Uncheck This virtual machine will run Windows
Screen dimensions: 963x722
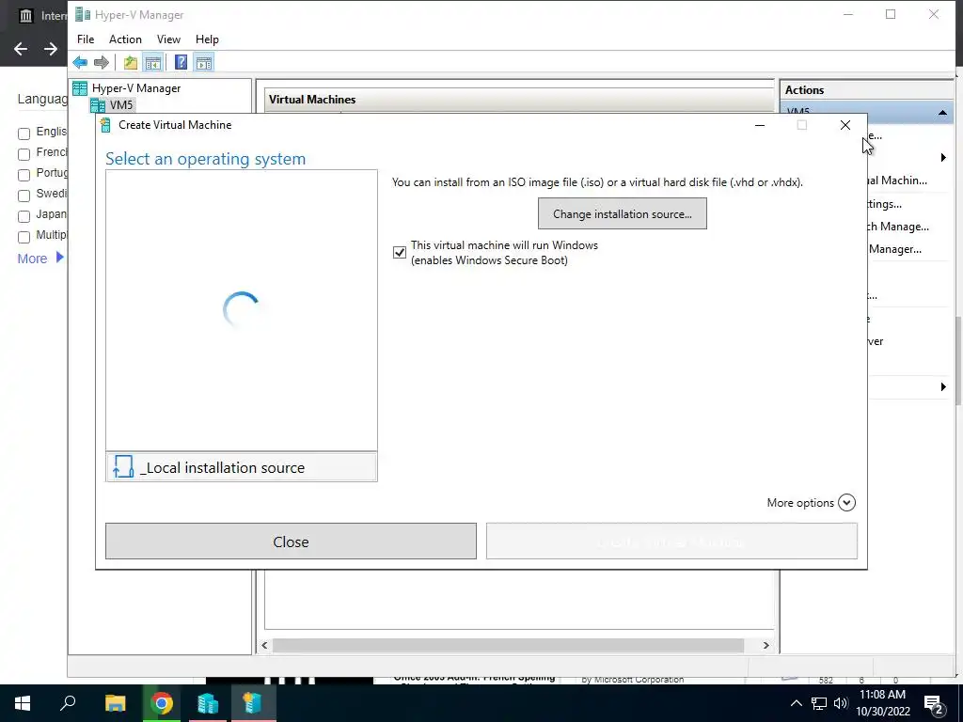click(x=399, y=252)
